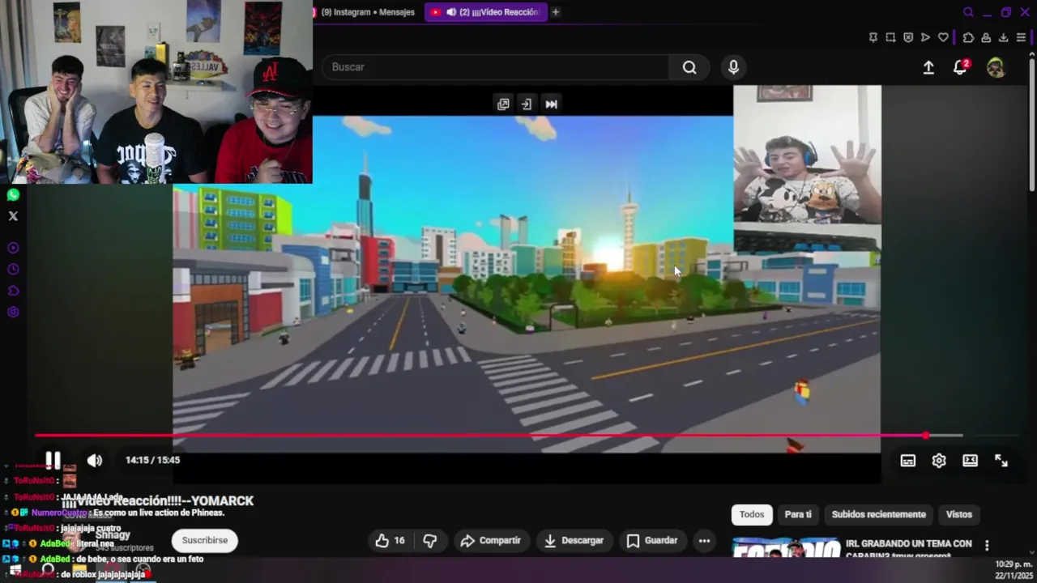Screen dimensions: 1037x583
Task: Toggle subtitles on the player
Action: pyautogui.click(x=908, y=461)
